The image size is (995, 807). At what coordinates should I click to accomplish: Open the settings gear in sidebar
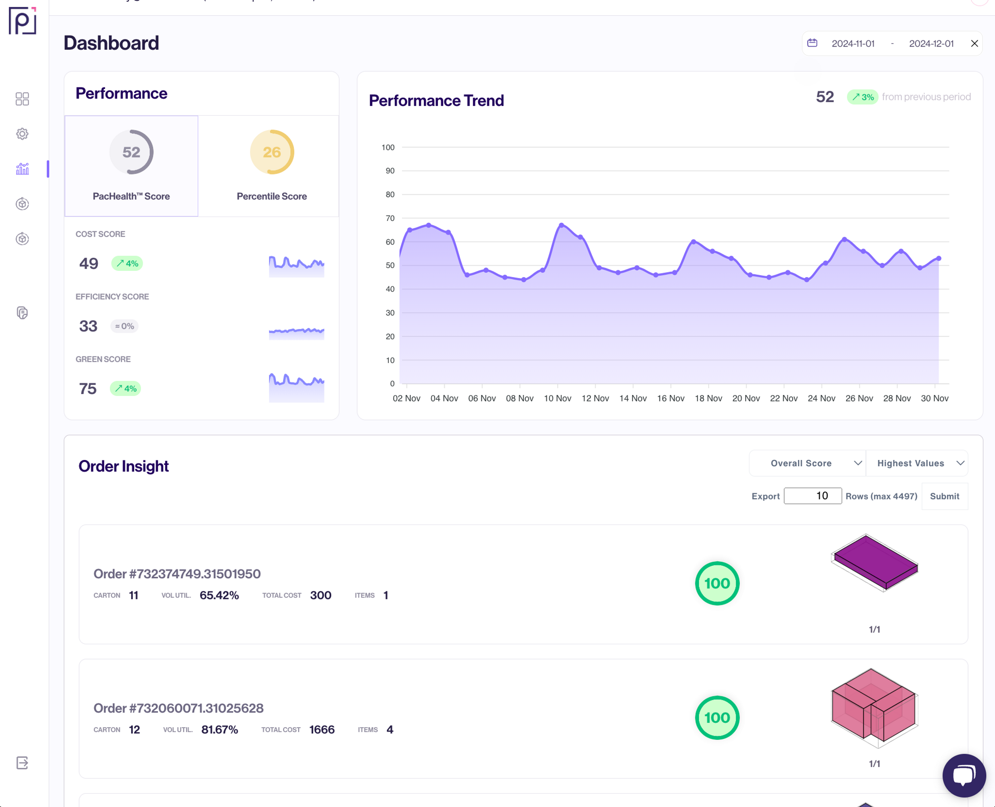pos(22,134)
